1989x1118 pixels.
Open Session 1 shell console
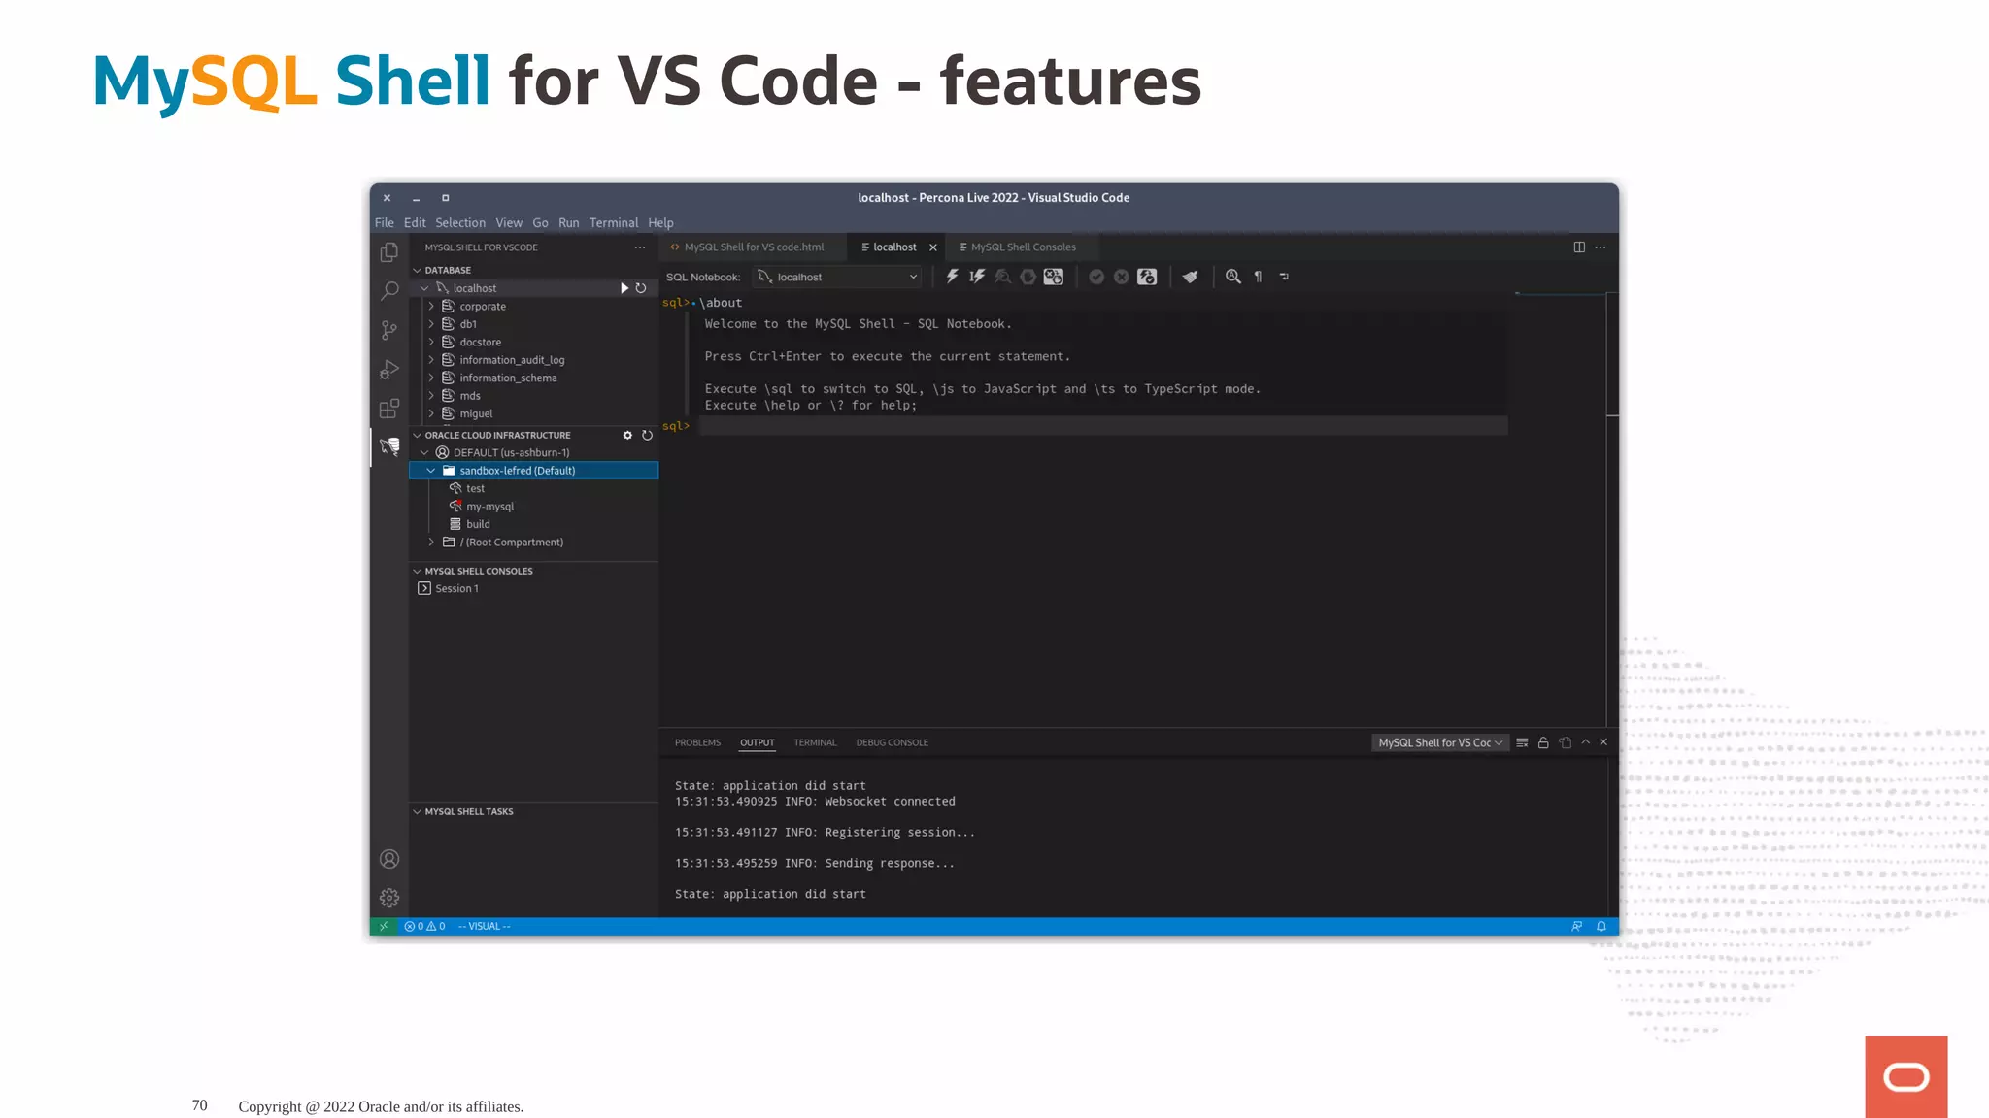tap(455, 588)
